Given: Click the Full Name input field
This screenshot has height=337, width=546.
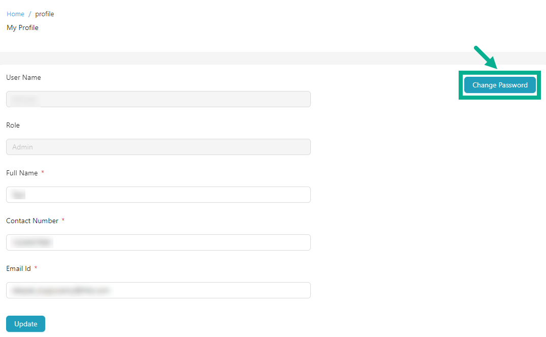Looking at the screenshot, I should point(158,195).
